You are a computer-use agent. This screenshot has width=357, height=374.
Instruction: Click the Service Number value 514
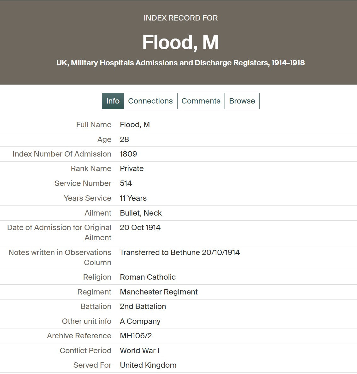coord(126,183)
